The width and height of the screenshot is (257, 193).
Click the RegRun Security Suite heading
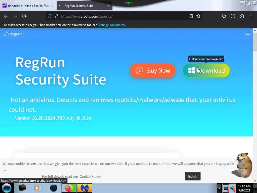61,71
